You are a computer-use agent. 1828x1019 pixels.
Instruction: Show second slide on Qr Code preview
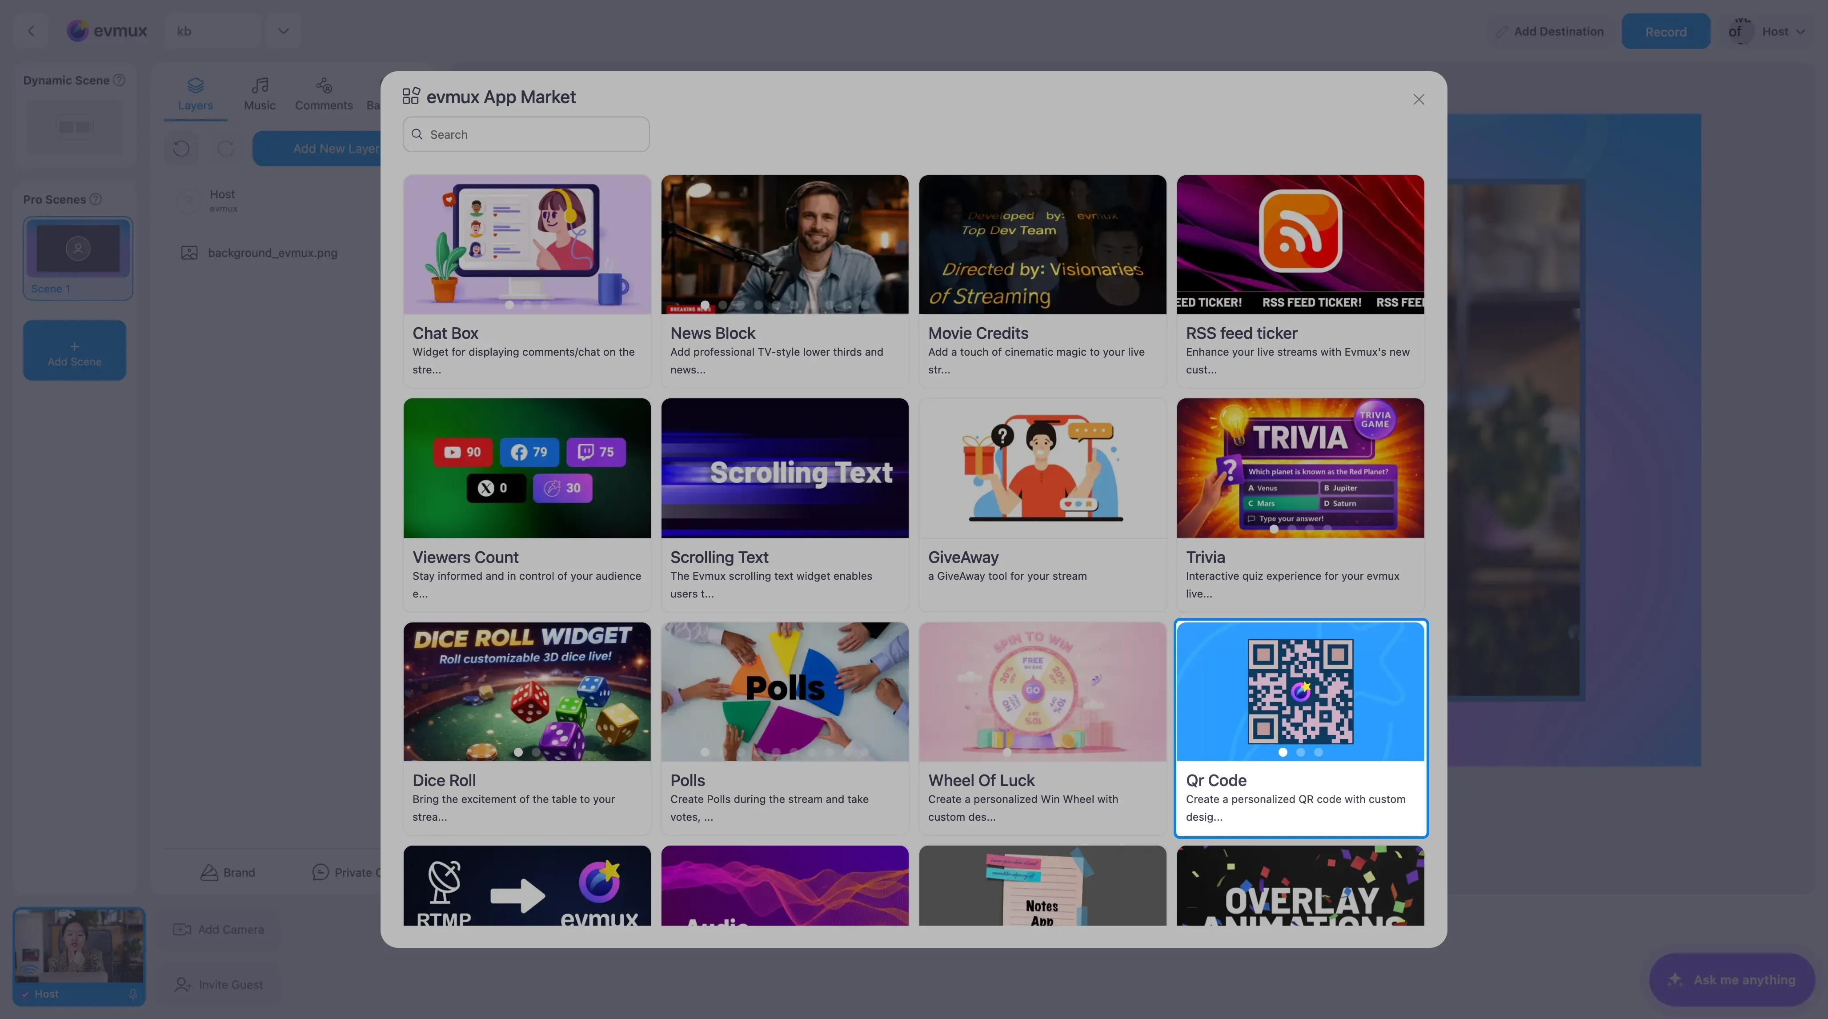(x=1300, y=752)
